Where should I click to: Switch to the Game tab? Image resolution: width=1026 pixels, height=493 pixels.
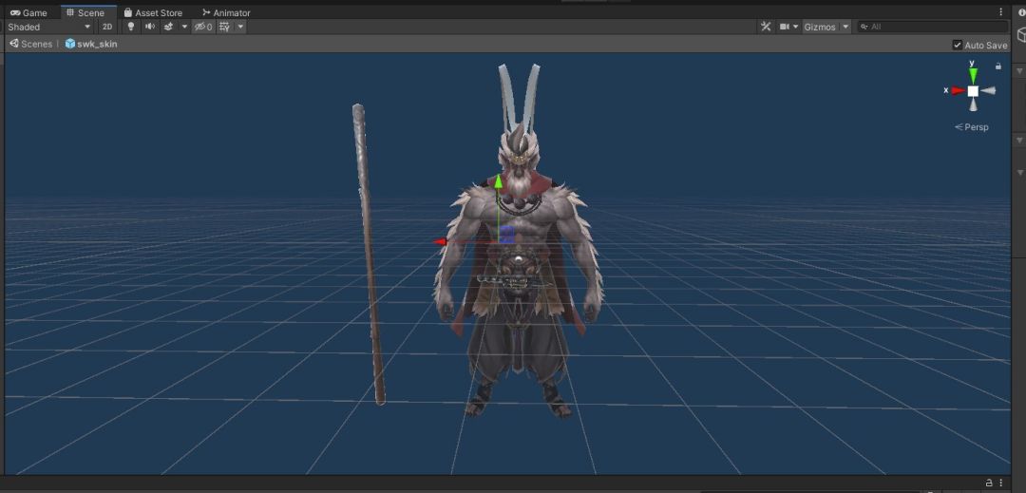click(29, 12)
